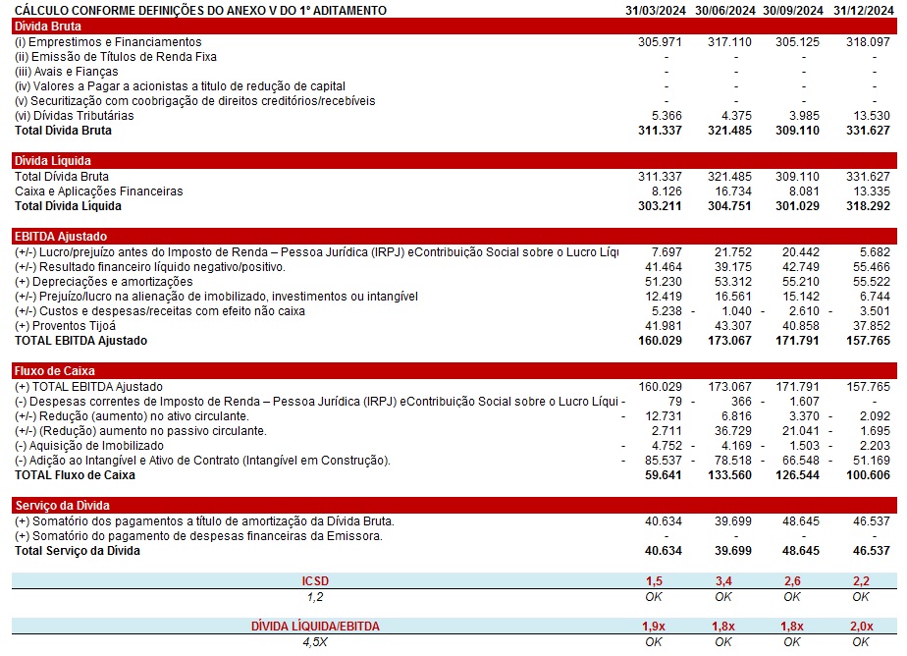Select Lucro/prejuízo value 21.752

[x=733, y=252]
